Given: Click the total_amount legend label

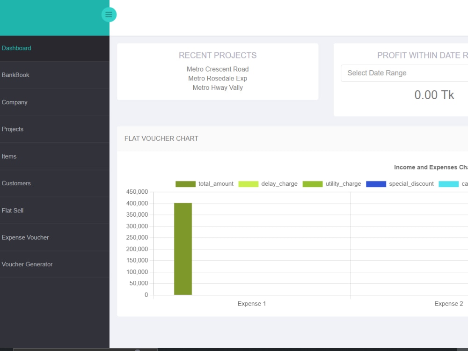Looking at the screenshot, I should (216, 184).
